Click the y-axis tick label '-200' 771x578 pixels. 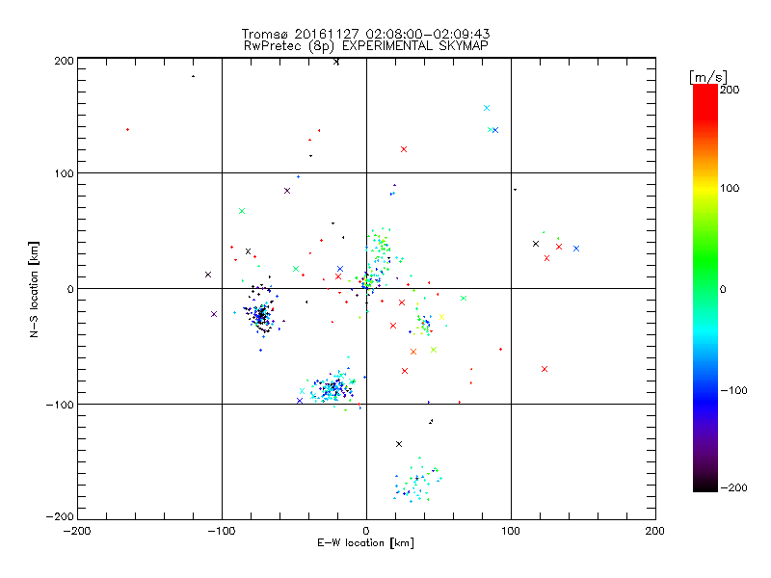[60, 516]
